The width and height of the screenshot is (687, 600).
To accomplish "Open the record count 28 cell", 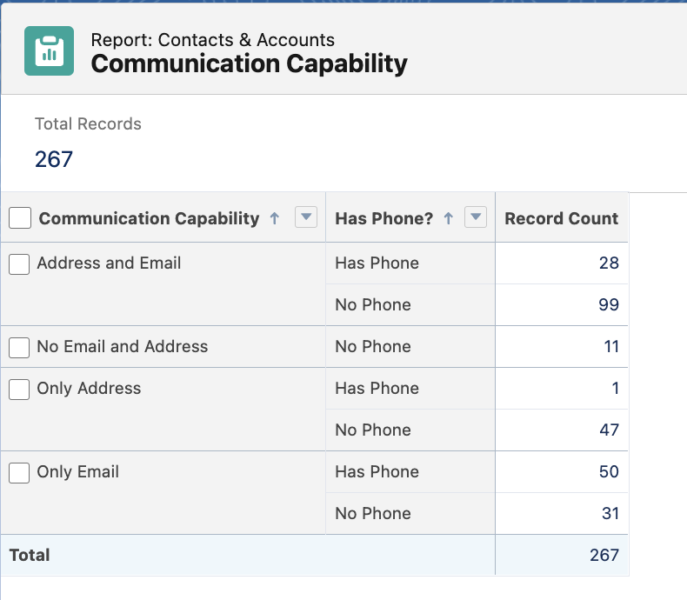I will click(609, 263).
